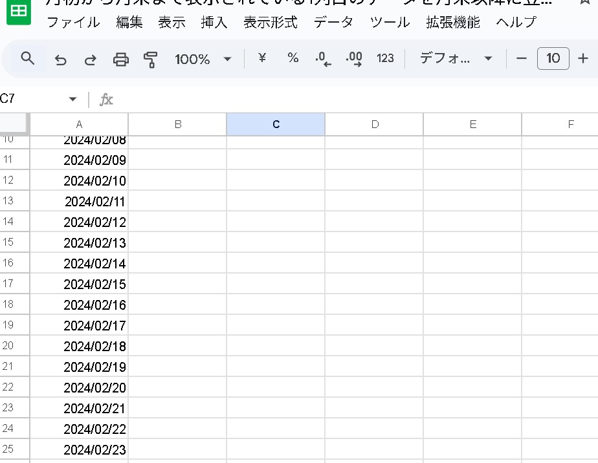
Task: Open the 表示形式 menu
Action: tap(270, 23)
